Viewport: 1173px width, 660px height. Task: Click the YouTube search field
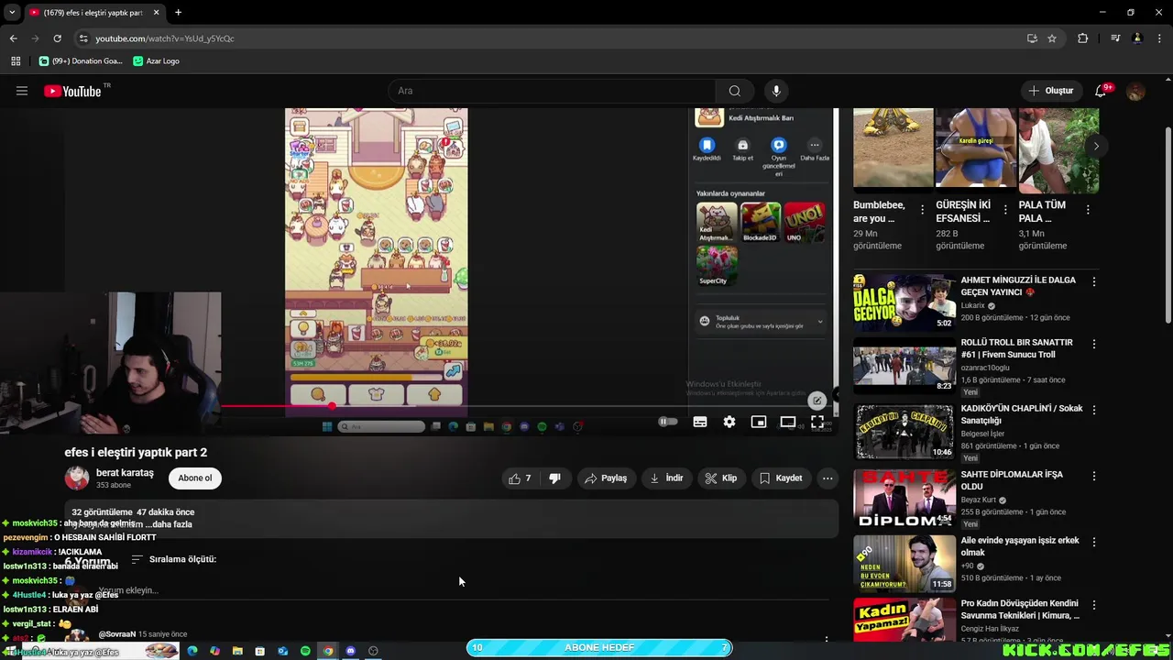(x=552, y=91)
